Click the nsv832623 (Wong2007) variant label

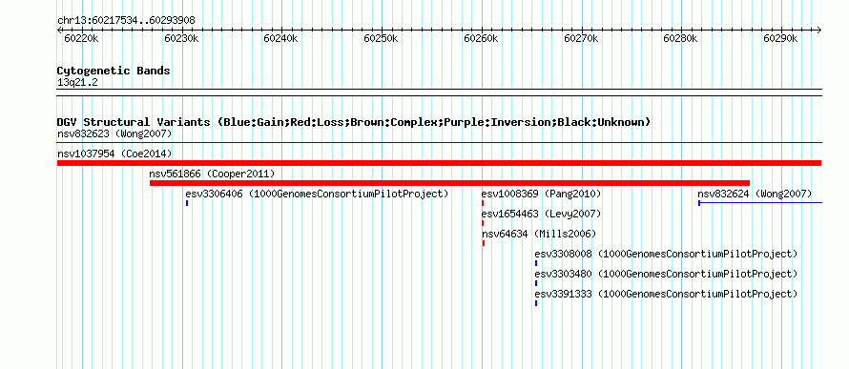(114, 133)
